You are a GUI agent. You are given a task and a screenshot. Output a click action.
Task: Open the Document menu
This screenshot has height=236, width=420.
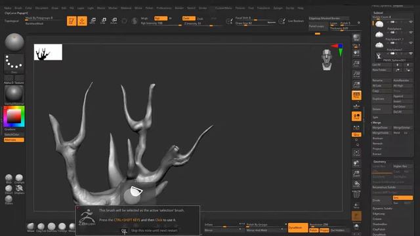(x=42, y=8)
